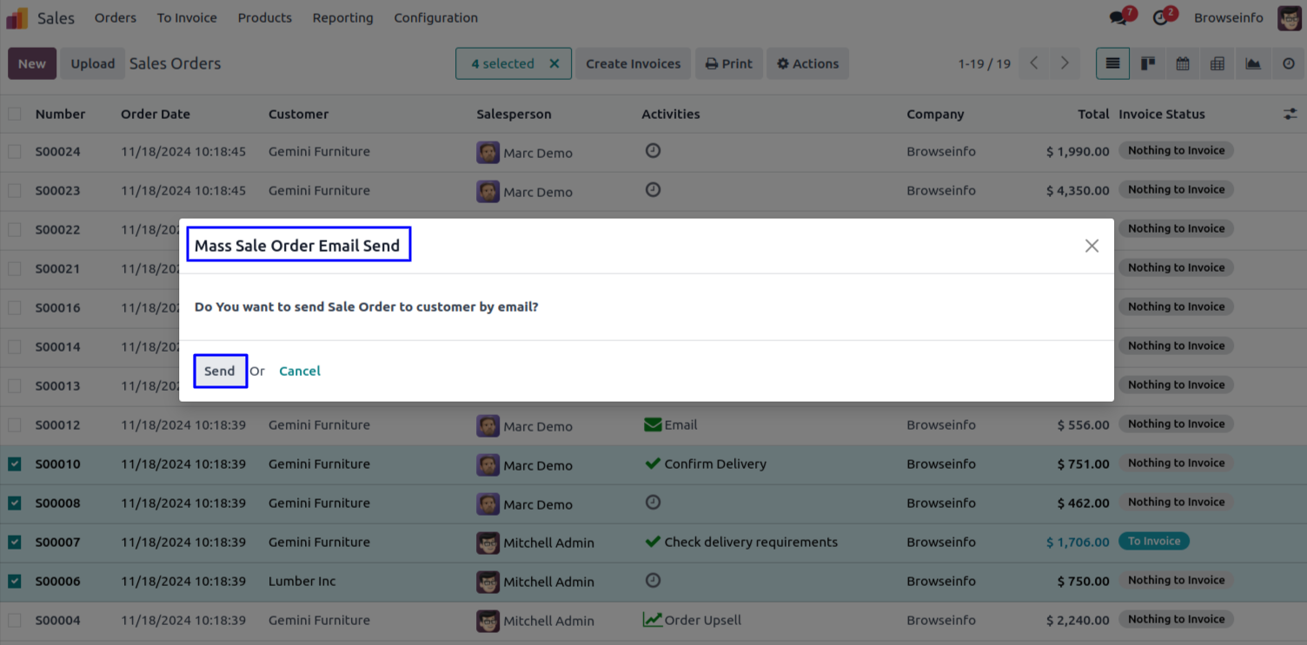
Task: Tick the checkbox for order S00024
Action: 15,152
